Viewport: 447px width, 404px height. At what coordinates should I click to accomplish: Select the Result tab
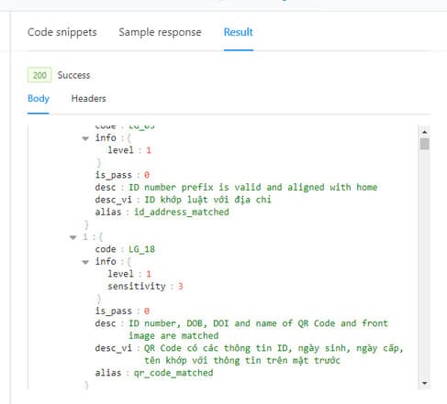pos(239,32)
